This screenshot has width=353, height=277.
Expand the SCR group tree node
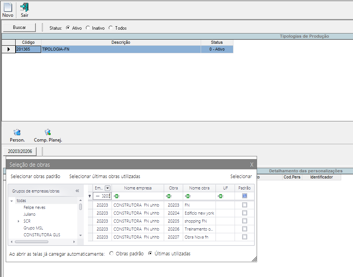[18, 221]
